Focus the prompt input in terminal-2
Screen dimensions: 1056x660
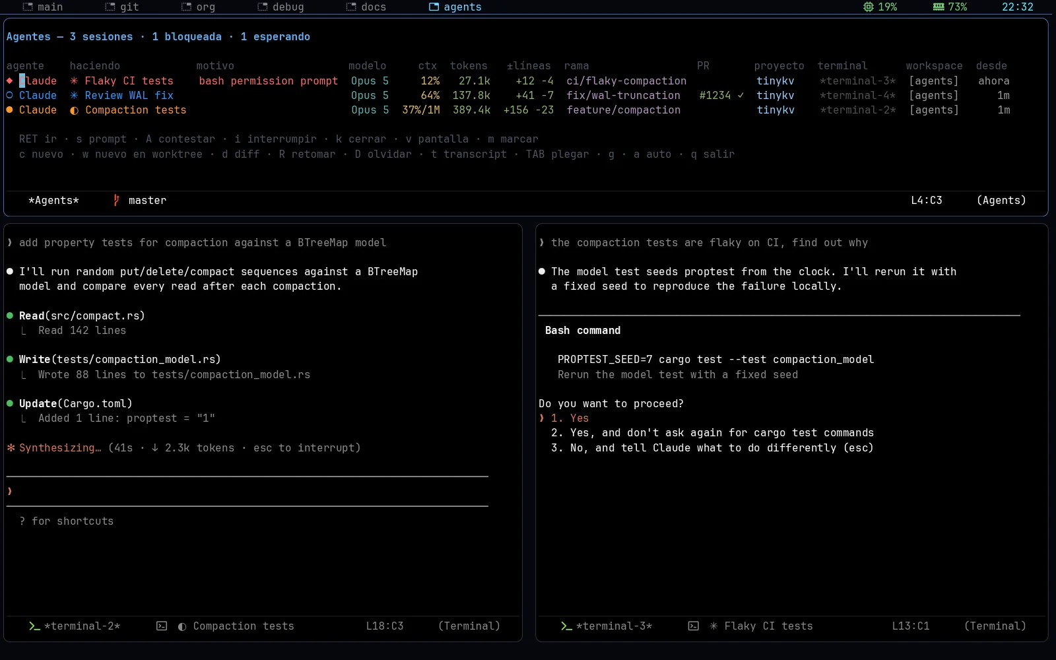(x=247, y=491)
